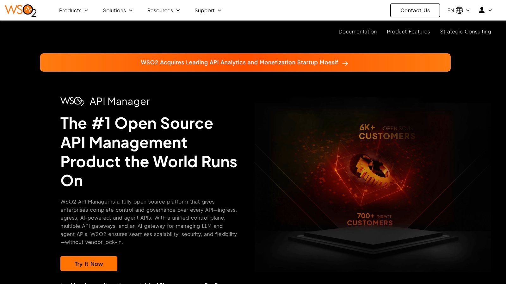Open the user account icon
Viewport: 506px width, 284px height.
point(482,10)
